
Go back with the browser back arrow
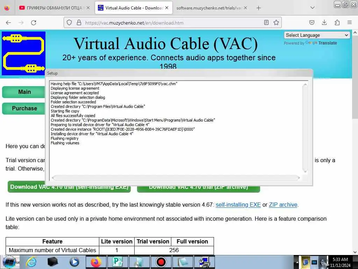[8, 23]
